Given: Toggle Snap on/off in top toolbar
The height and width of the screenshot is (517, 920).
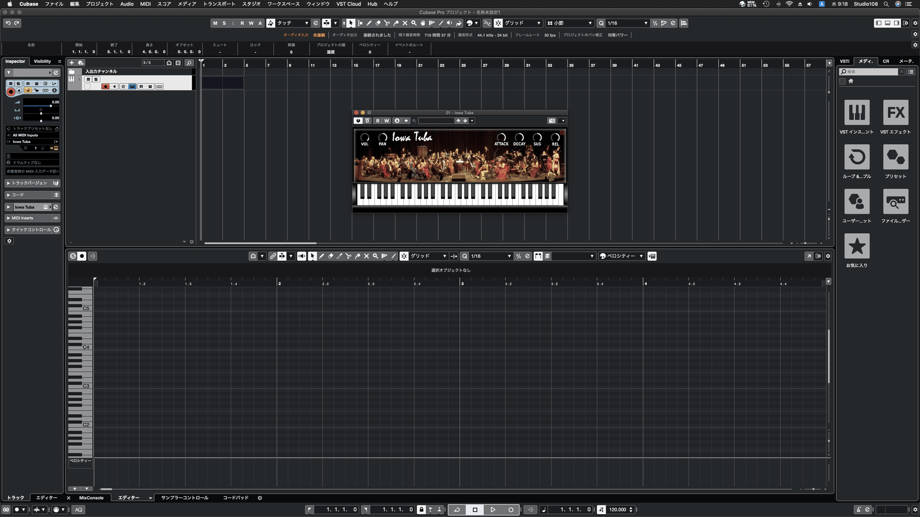Looking at the screenshot, I should click(498, 23).
